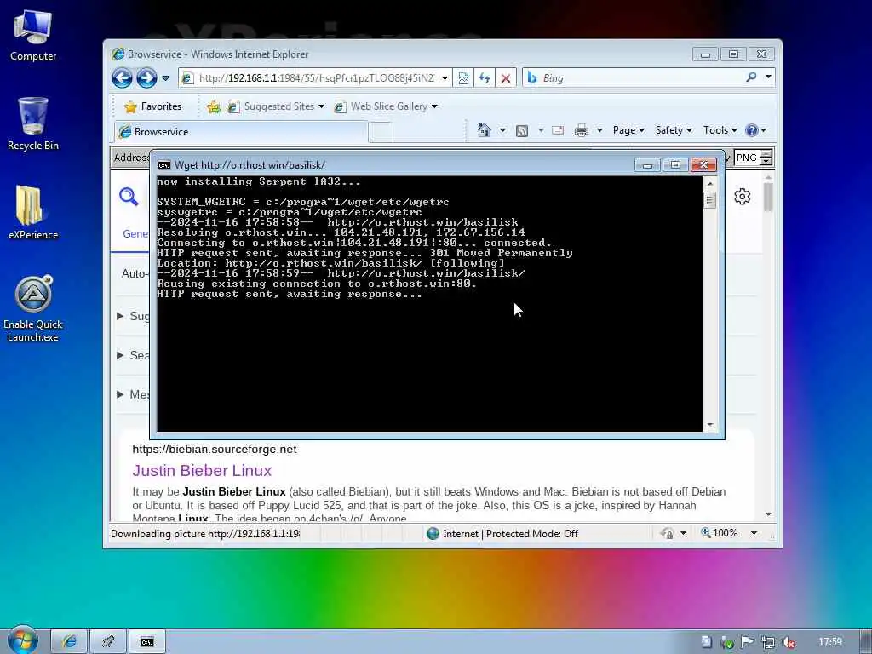This screenshot has height=654, width=872.
Task: Open recent pages dropdown next to forward arrow
Action: 166,77
